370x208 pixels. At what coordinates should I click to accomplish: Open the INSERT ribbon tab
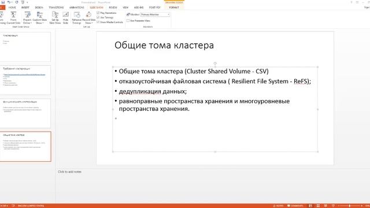click(25, 8)
